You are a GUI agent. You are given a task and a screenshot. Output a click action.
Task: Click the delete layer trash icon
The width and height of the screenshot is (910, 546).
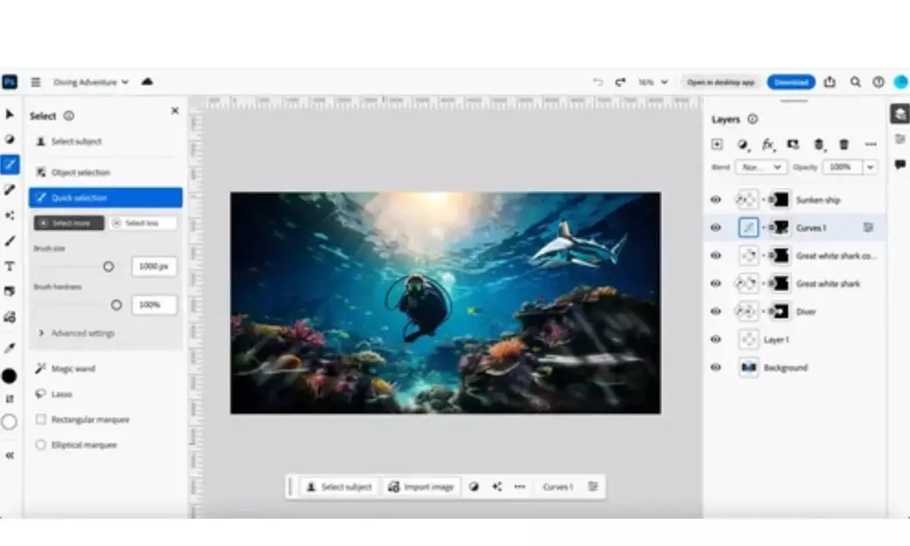click(x=843, y=144)
